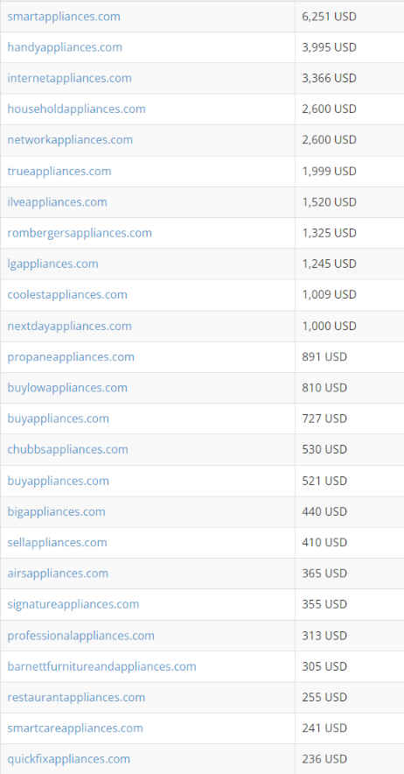Visit rombergersappliances.com link
The width and height of the screenshot is (404, 774).
pyautogui.click(x=80, y=233)
